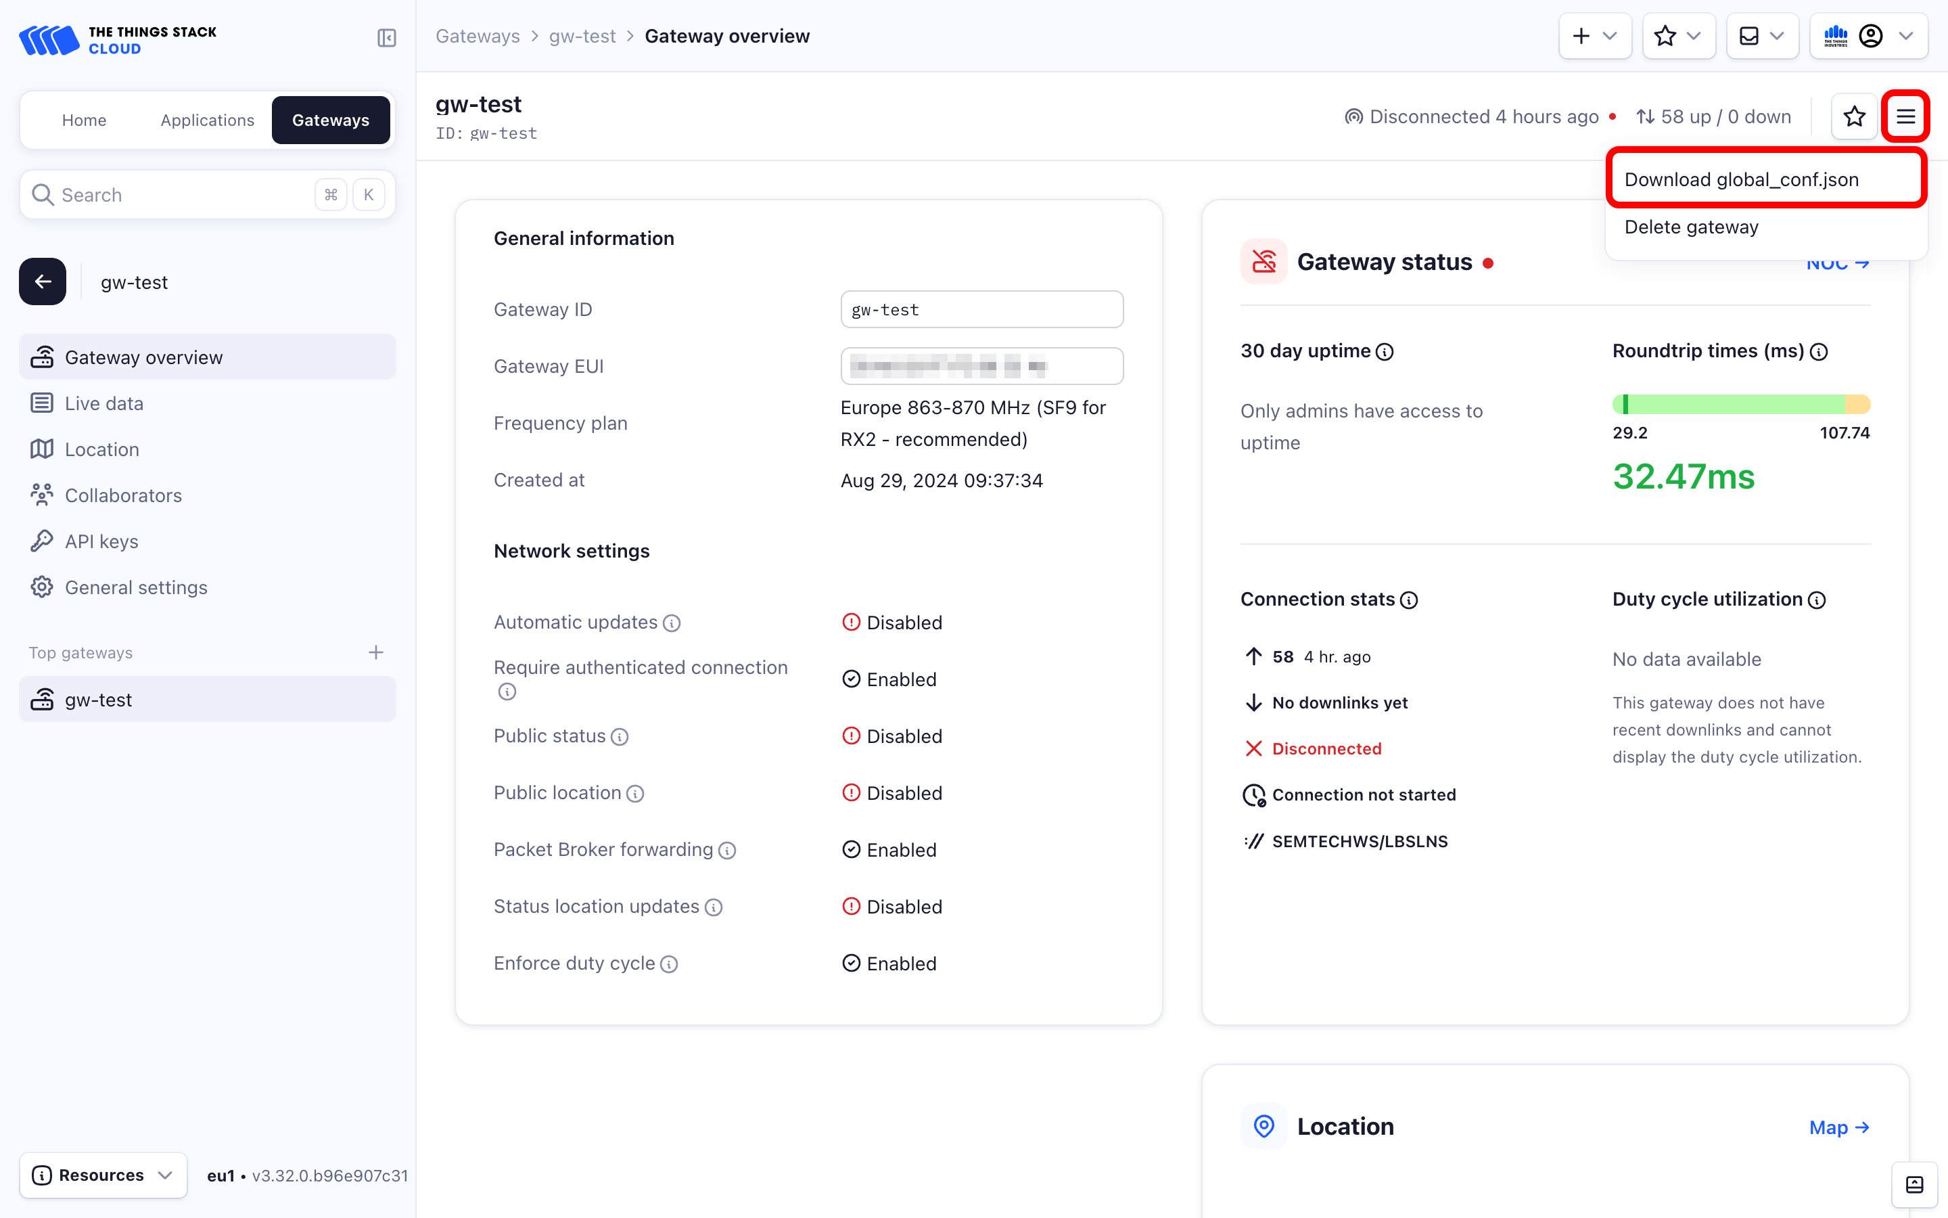Image resolution: width=1948 pixels, height=1218 pixels.
Task: Switch to the Applications tab
Action: [207, 120]
